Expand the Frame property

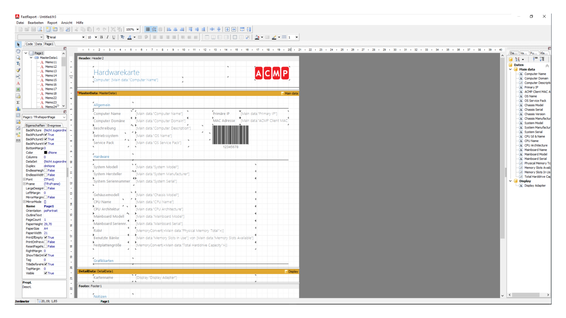[24, 184]
